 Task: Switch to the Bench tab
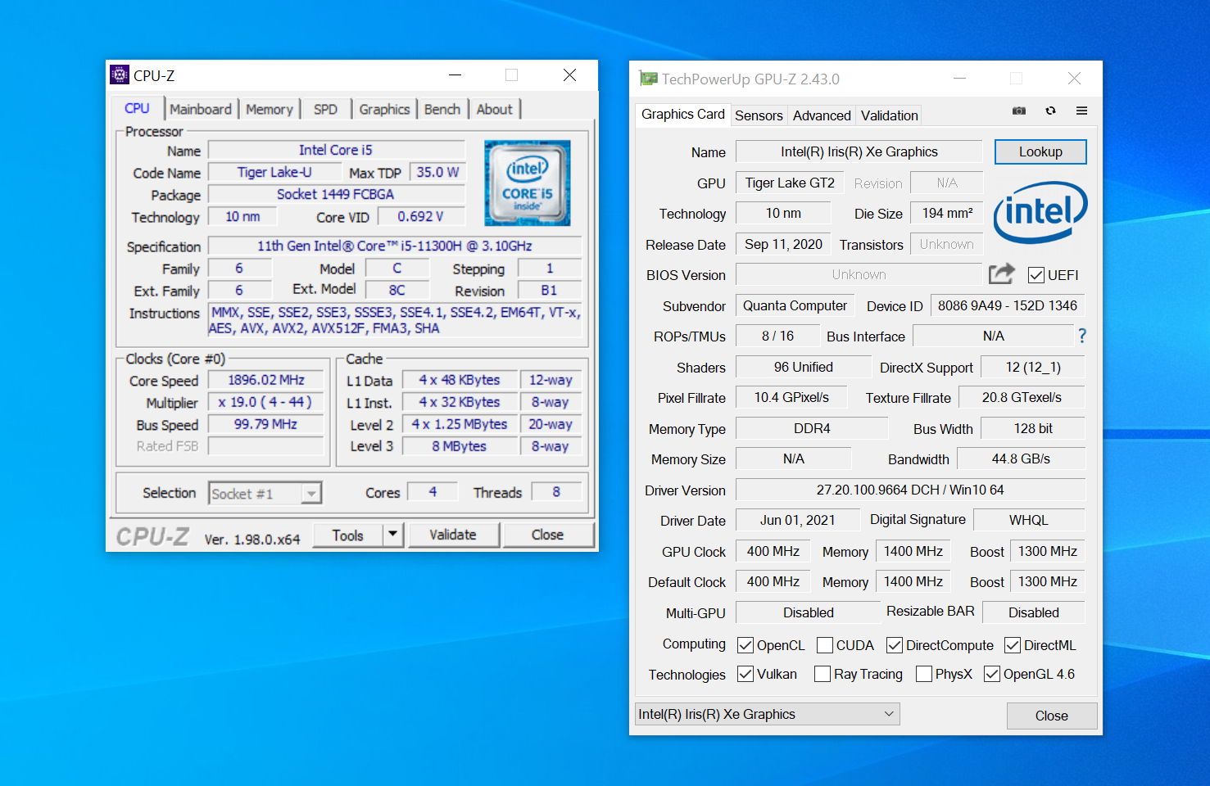pos(442,110)
